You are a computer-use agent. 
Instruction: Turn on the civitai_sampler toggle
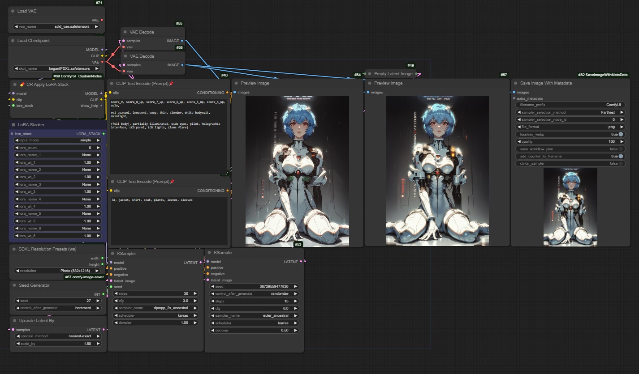pyautogui.click(x=620, y=164)
